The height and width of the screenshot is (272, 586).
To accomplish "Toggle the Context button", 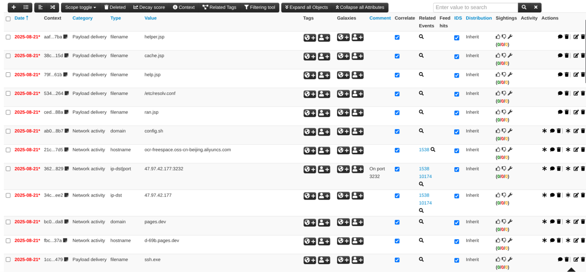I will click(x=184, y=7).
